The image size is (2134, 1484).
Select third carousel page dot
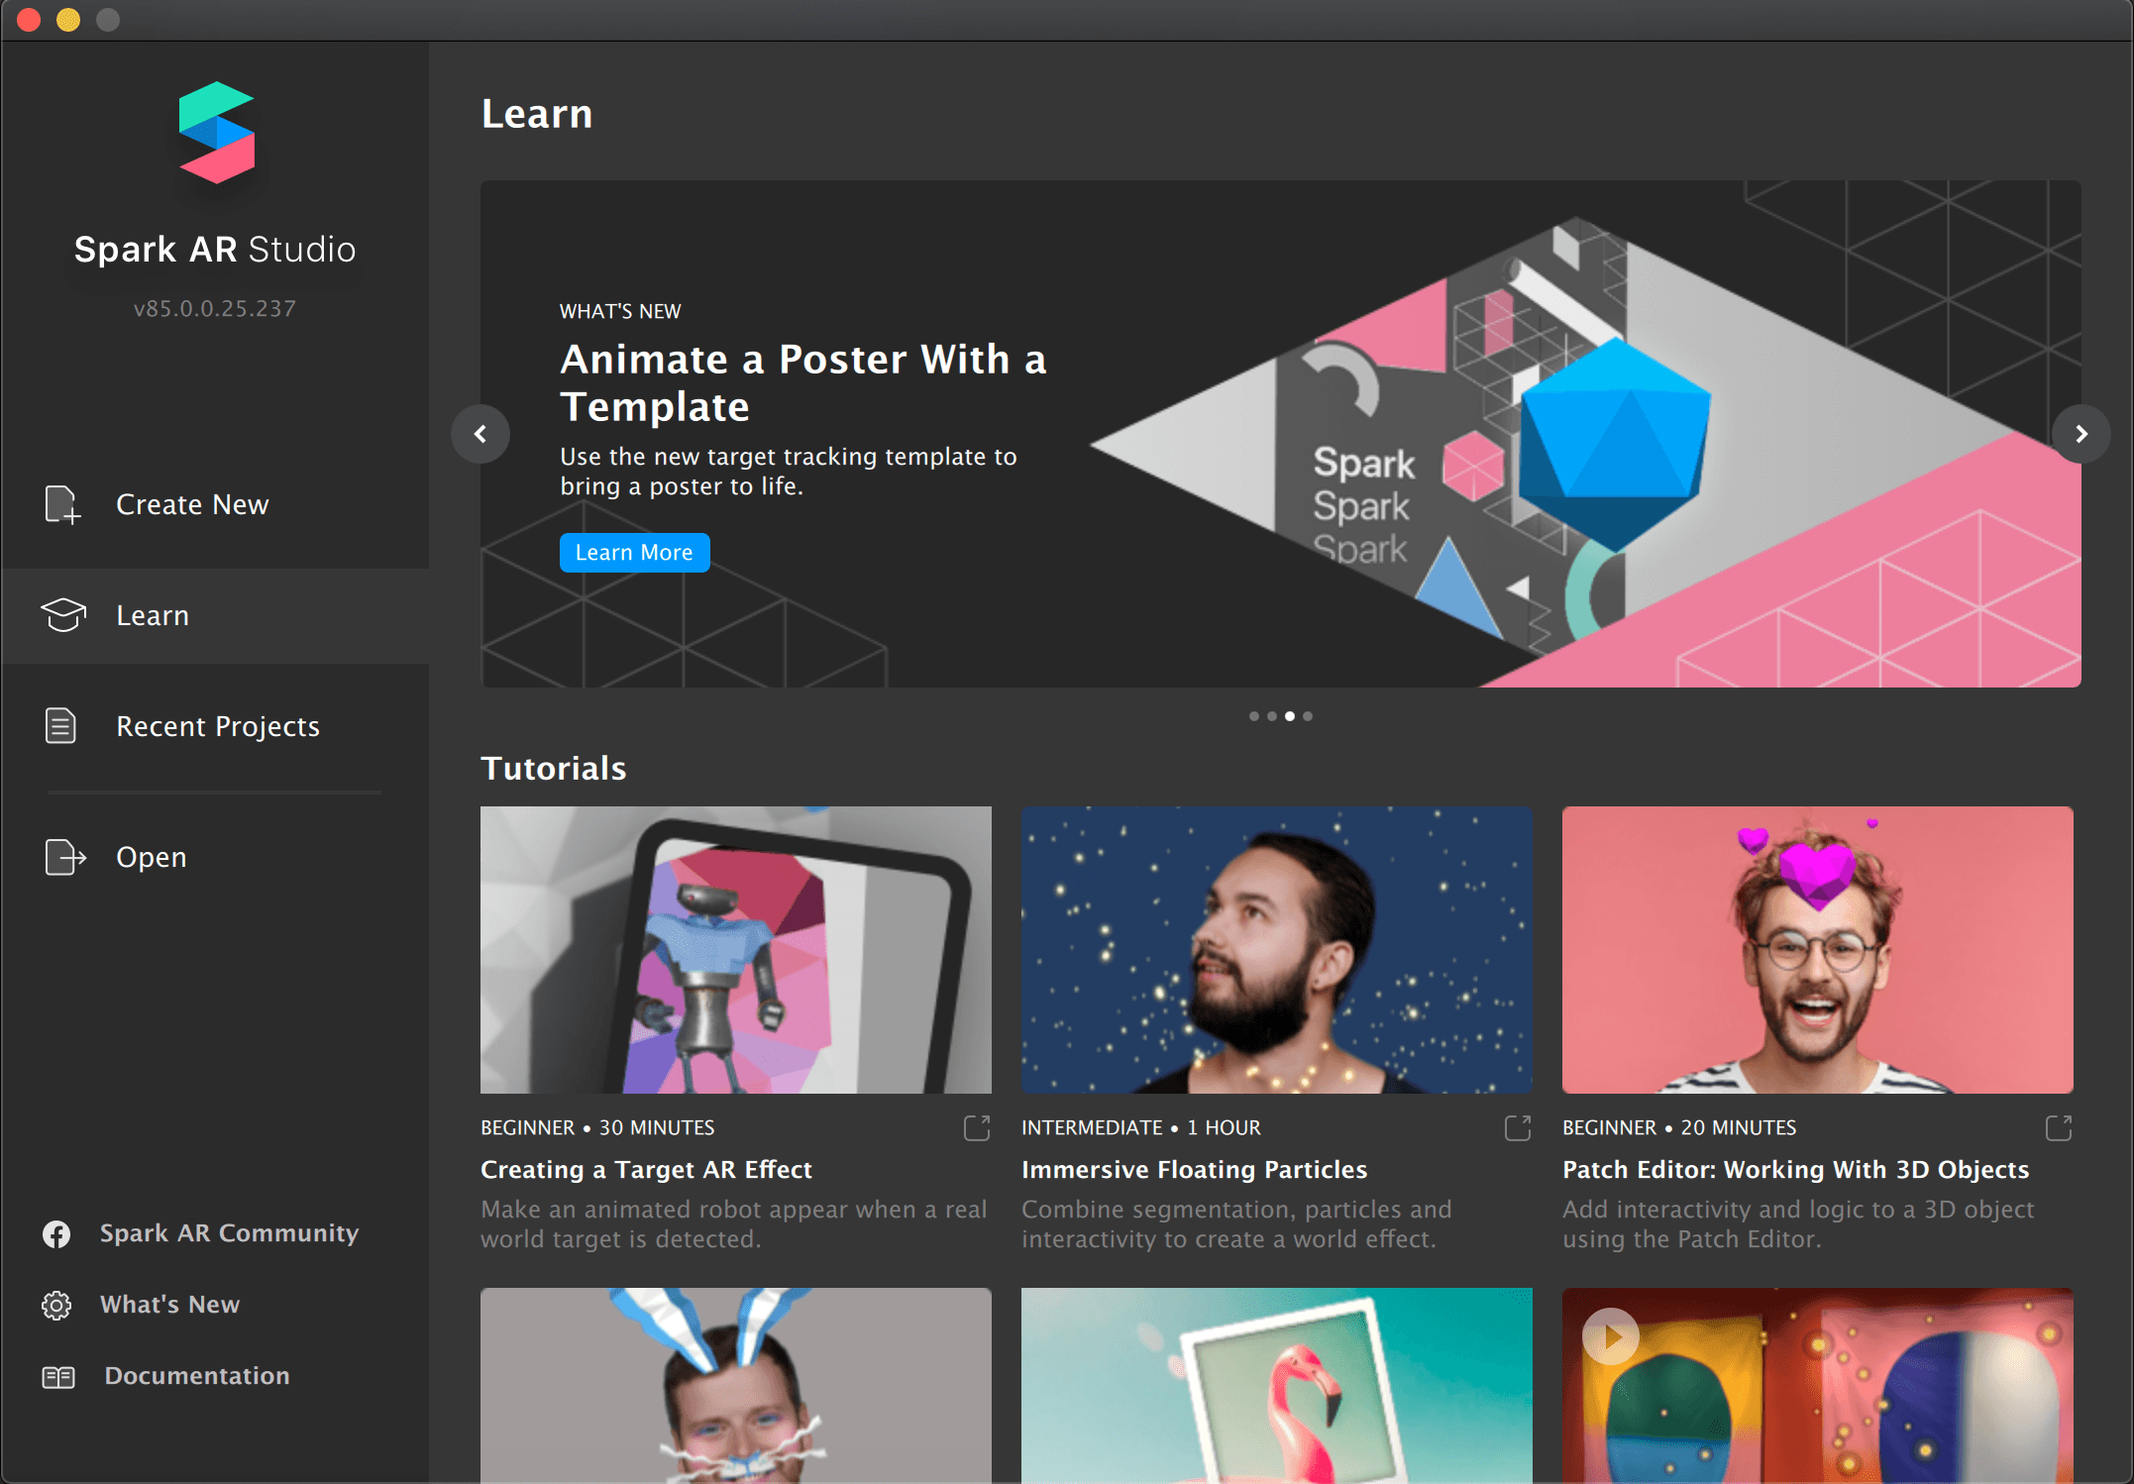point(1290,716)
